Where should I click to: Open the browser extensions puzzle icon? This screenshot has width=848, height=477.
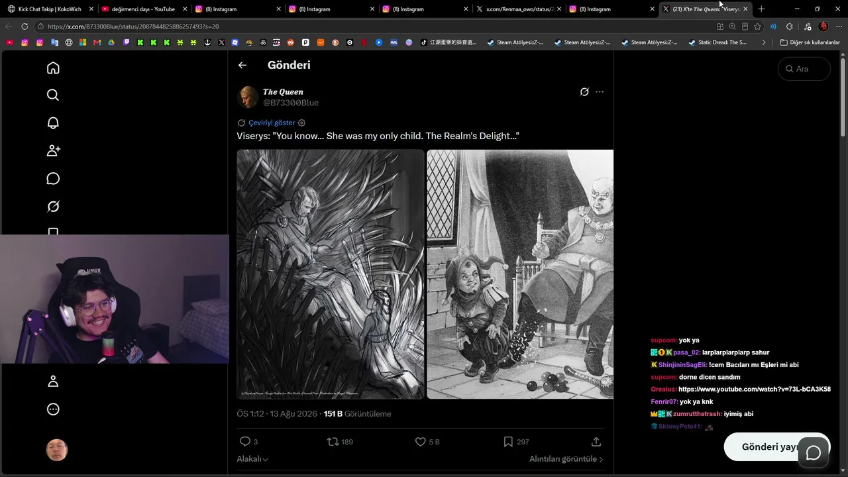tap(789, 26)
